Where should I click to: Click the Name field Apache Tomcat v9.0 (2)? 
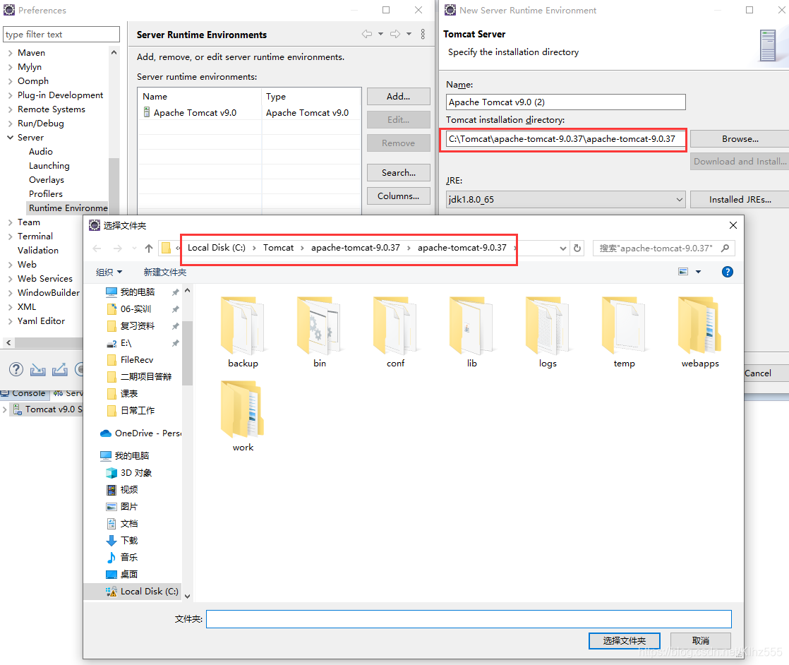(x=565, y=102)
